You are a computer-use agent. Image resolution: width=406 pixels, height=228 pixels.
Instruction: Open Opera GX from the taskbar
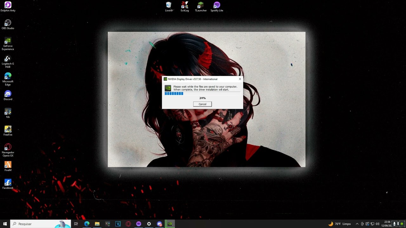click(128, 224)
